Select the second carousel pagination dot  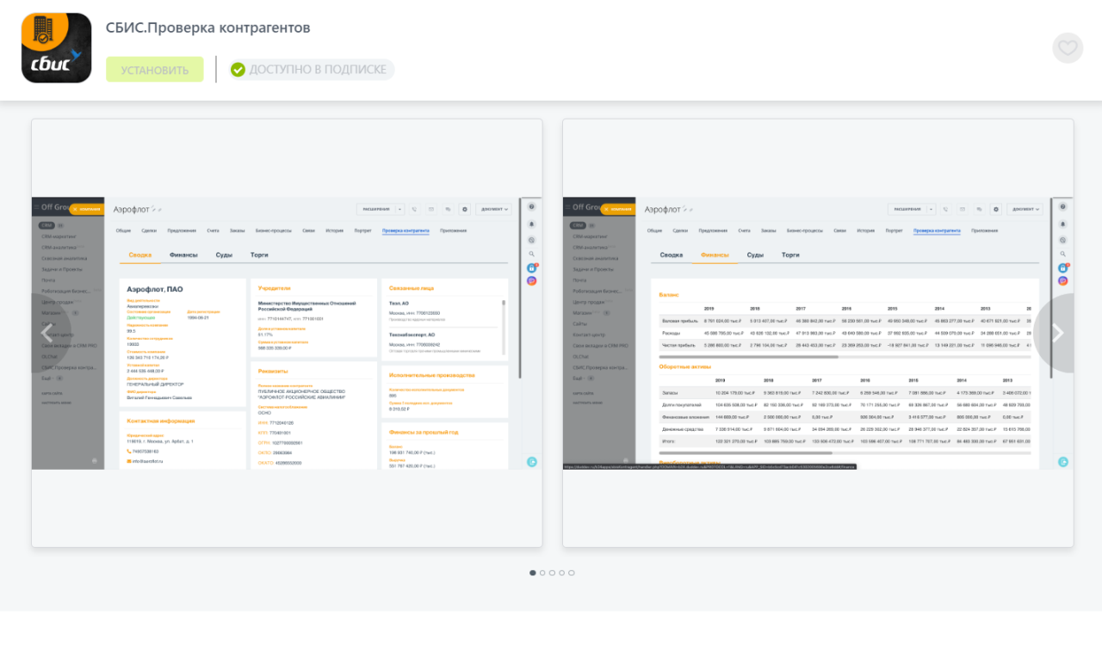pos(542,573)
